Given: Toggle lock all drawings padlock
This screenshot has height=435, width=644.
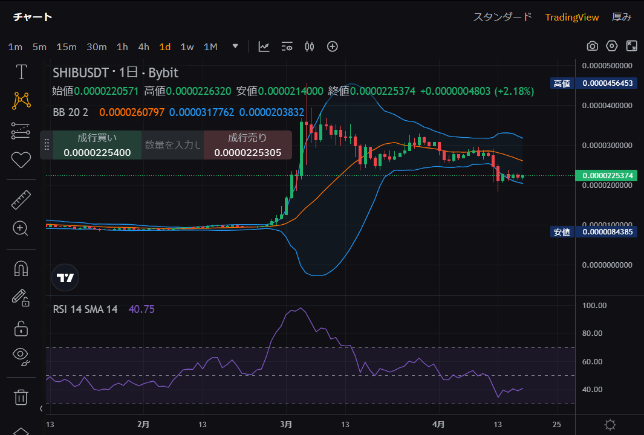Looking at the screenshot, I should [21, 328].
